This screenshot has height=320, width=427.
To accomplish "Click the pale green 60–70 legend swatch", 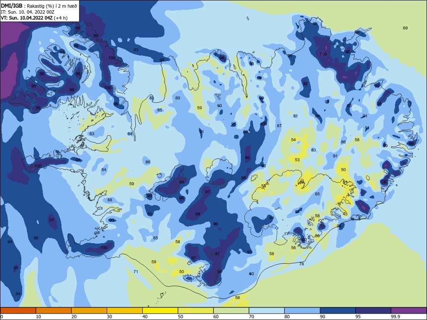I will click(231, 311).
